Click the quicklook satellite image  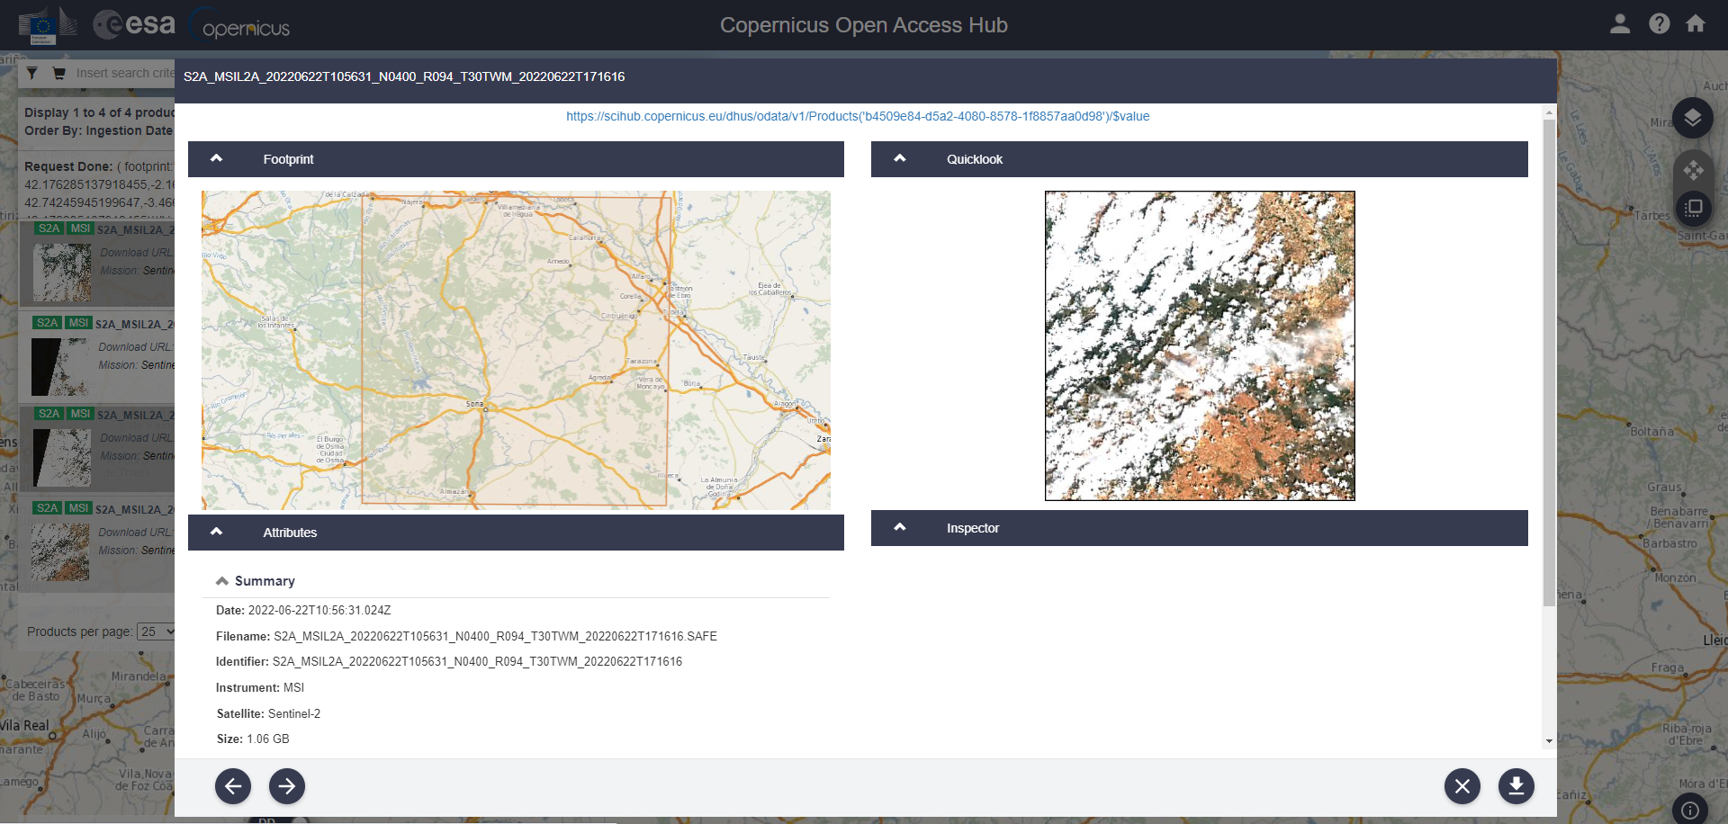[1199, 345]
